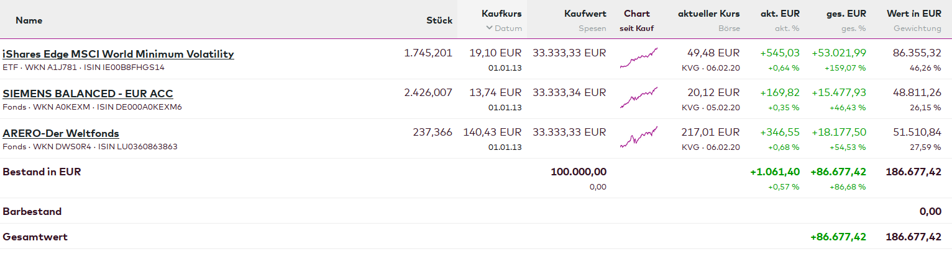952x280 pixels.
Task: Sort by Gewichtung sub-header
Action: [x=917, y=28]
